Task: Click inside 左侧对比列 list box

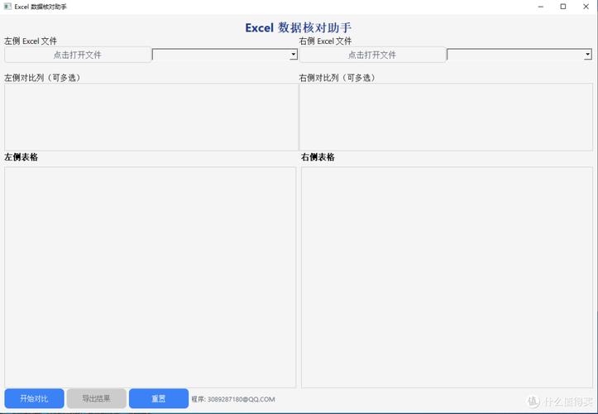Action: click(x=151, y=117)
